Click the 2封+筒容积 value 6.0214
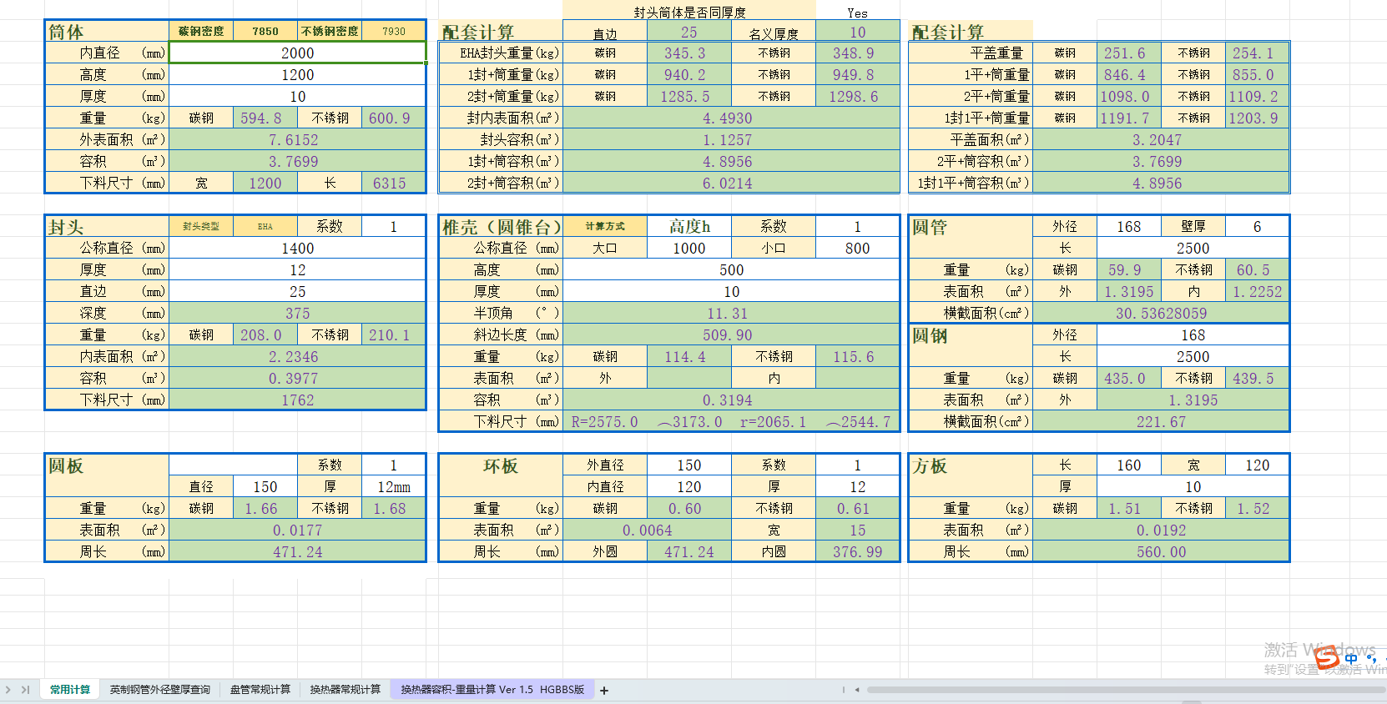This screenshot has height=704, width=1387. click(731, 183)
